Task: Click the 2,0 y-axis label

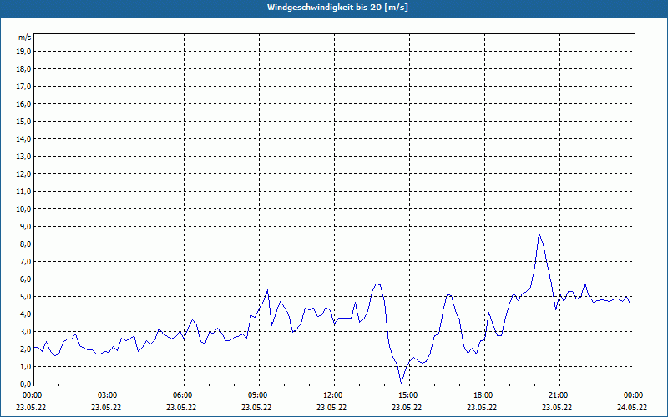Action: (26, 349)
